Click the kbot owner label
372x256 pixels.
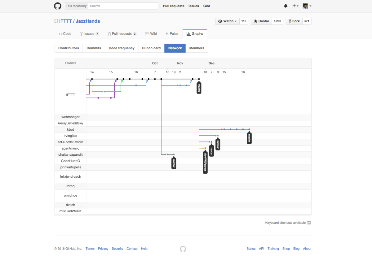(x=70, y=129)
